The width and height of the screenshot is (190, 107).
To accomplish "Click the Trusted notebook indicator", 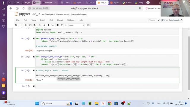I will [152, 20].
